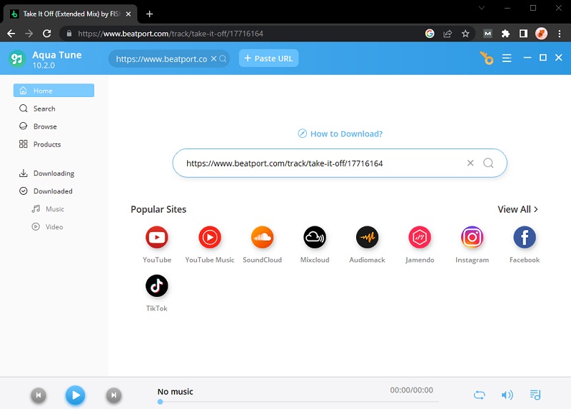
Task: Open the YouTube Music site icon
Action: point(210,238)
